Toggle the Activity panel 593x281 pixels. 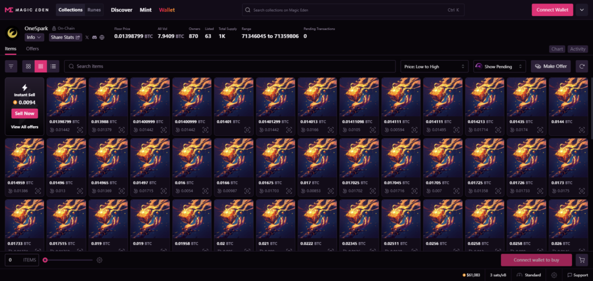tap(577, 49)
